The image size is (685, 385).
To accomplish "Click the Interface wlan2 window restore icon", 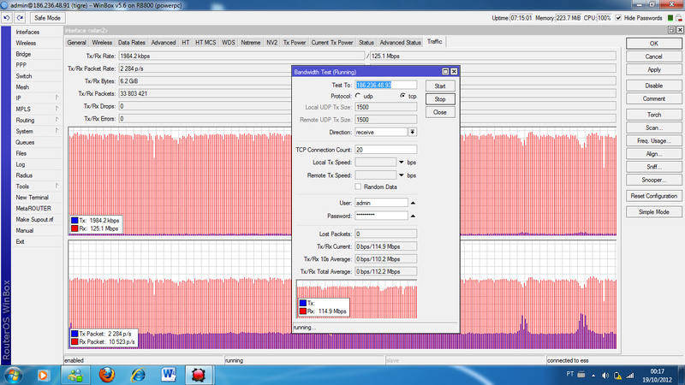I will pos(671,30).
